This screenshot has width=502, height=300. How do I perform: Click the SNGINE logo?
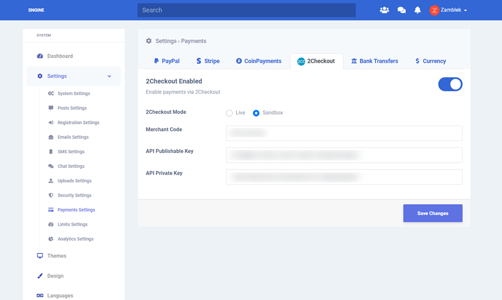click(x=36, y=10)
